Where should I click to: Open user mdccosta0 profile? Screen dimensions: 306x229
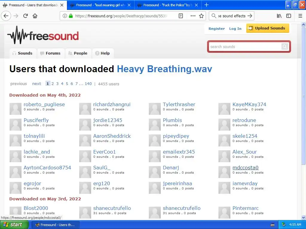(246, 168)
